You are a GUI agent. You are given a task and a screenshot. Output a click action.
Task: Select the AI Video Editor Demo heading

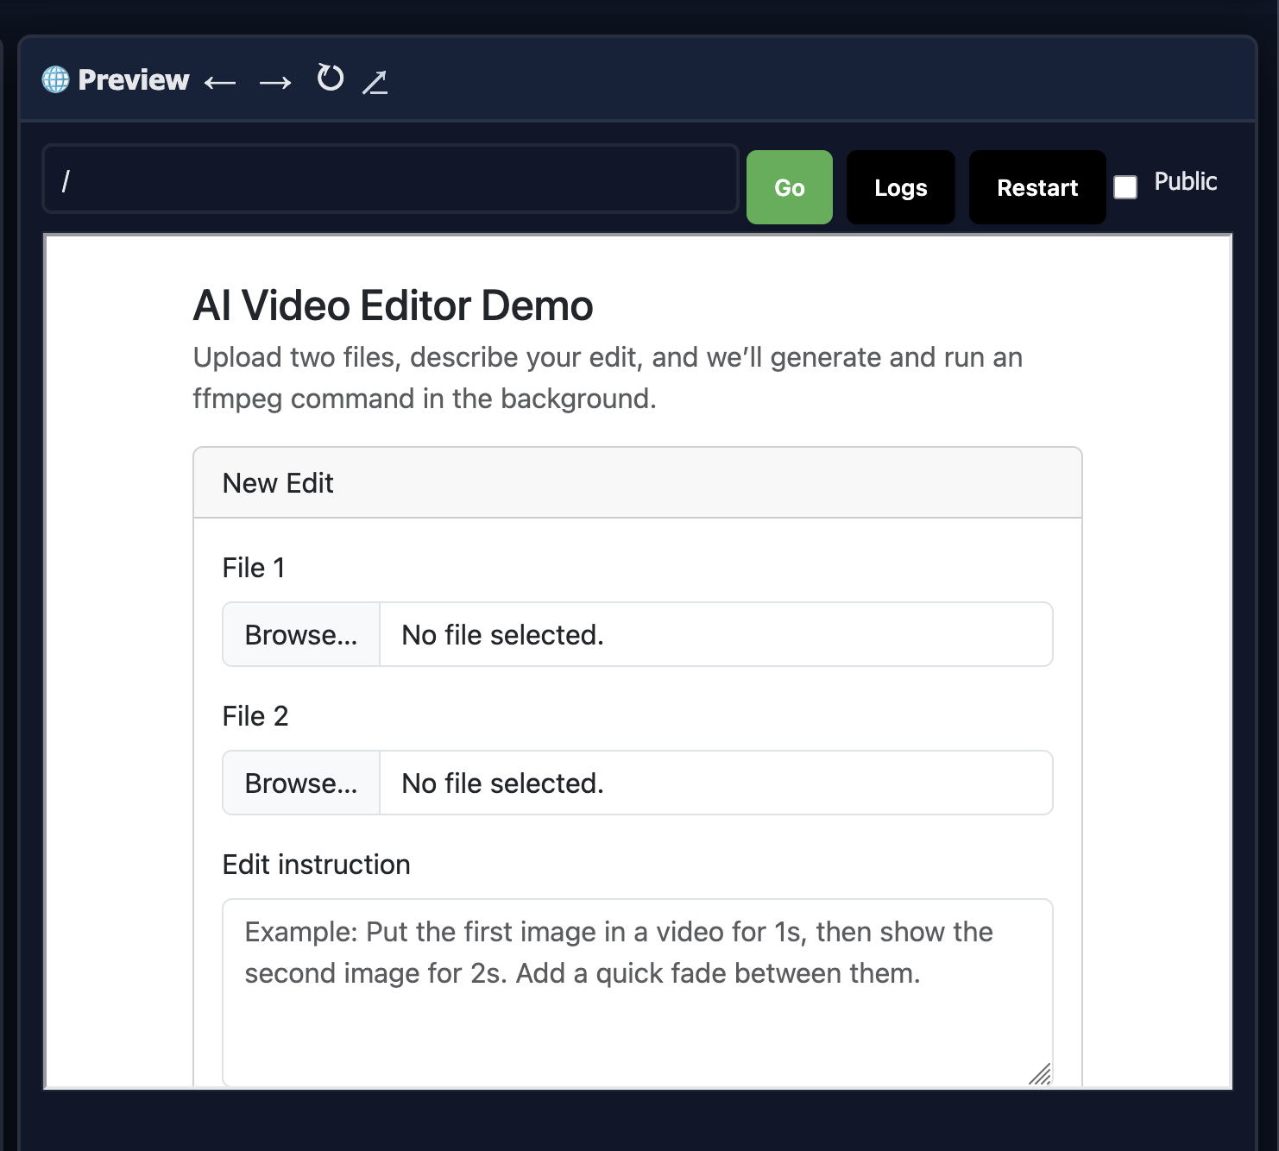tap(393, 305)
